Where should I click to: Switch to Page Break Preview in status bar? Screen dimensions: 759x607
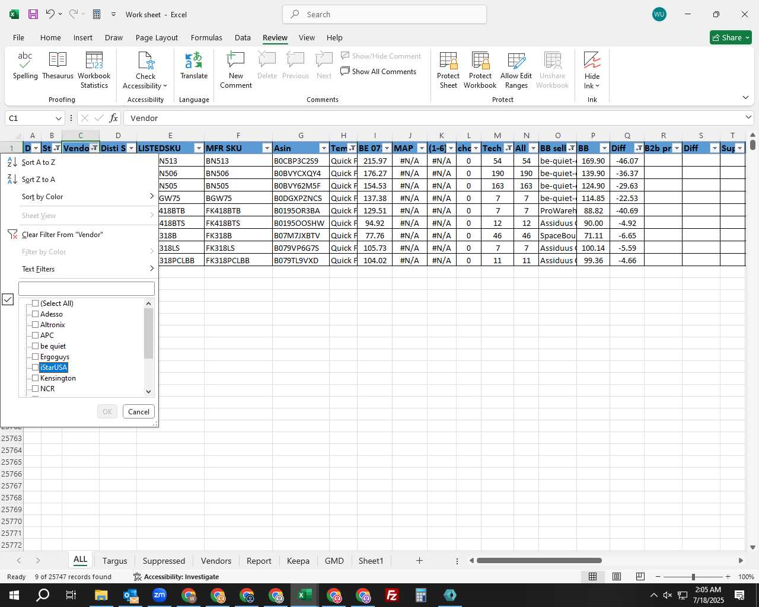640,577
